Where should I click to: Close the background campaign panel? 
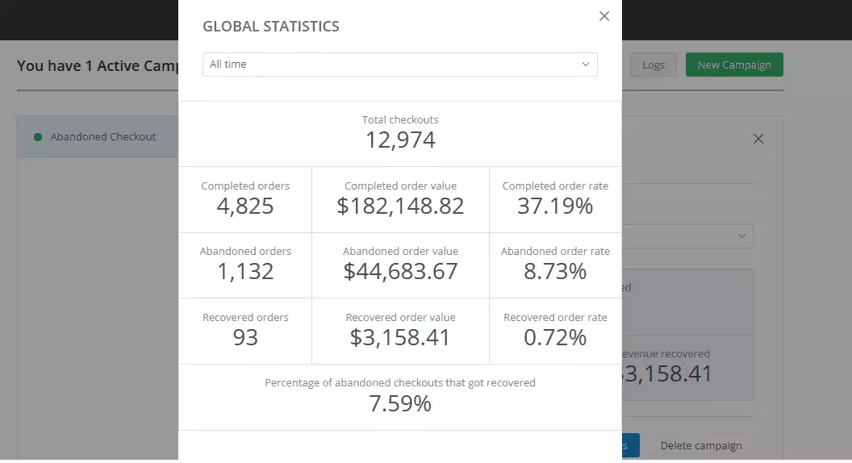coord(758,139)
